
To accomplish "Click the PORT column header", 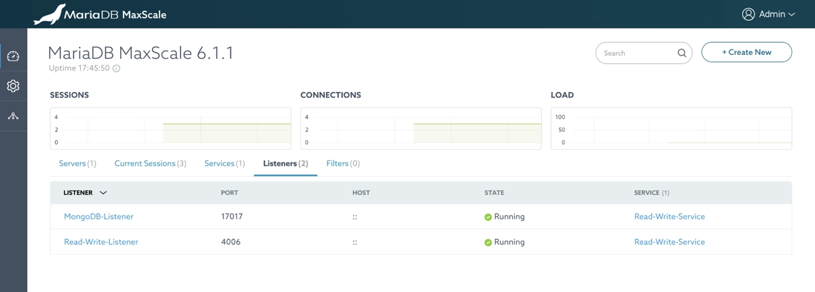I will (x=230, y=193).
